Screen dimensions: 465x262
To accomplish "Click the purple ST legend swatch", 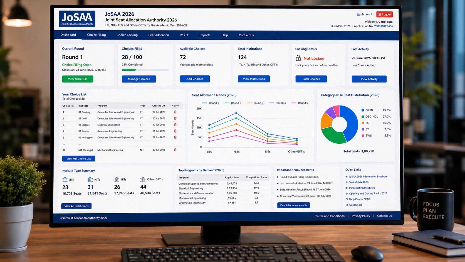I will [363, 129].
